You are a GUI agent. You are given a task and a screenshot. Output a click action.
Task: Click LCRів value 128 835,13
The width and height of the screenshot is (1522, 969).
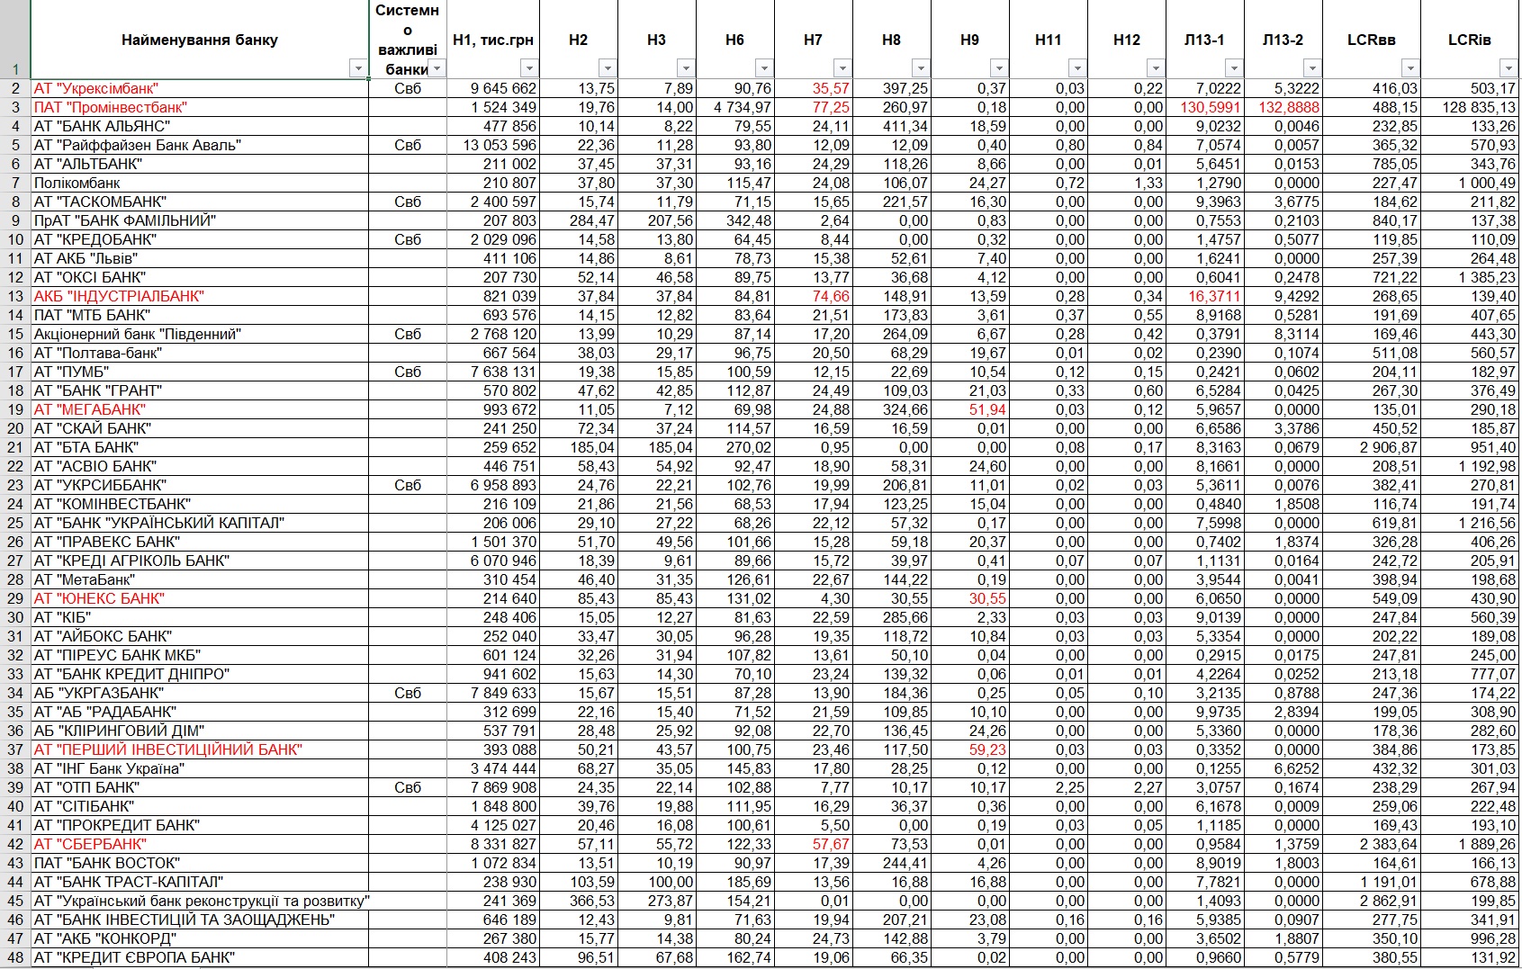tap(1470, 107)
